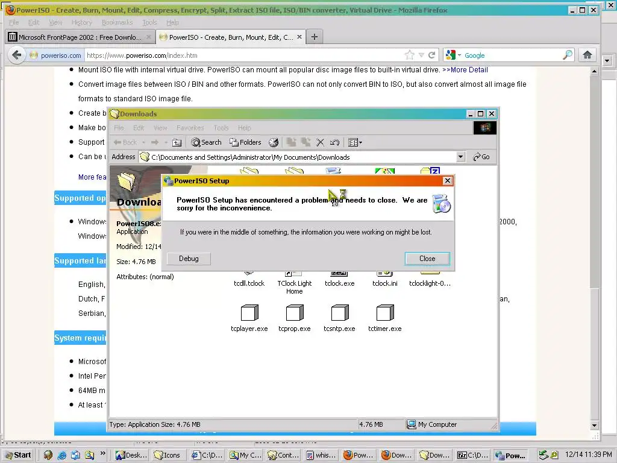Screen dimensions: 617x463
Task: Click Firefox back arrow button
Action: pos(16,55)
